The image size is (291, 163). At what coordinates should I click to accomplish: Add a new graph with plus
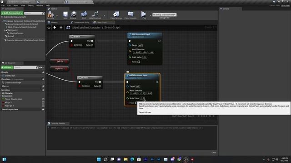coord(43,72)
